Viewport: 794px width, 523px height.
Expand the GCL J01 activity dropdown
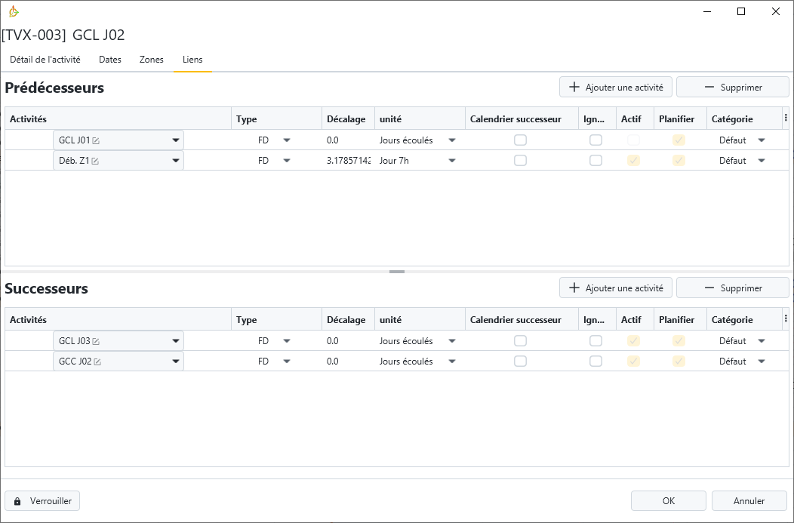[176, 140]
